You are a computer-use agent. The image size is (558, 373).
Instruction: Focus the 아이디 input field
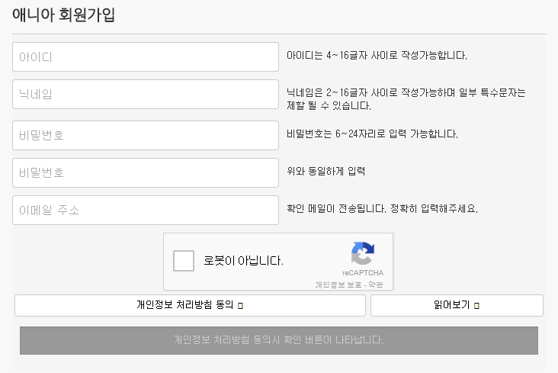146,56
